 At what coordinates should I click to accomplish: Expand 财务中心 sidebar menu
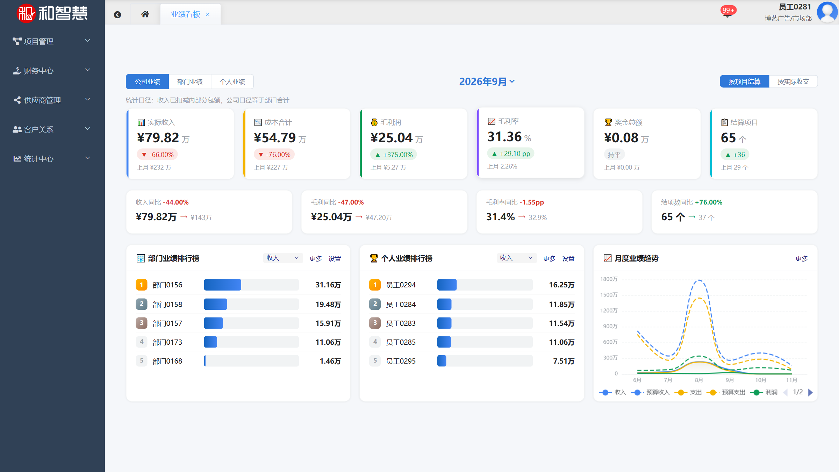coord(52,71)
